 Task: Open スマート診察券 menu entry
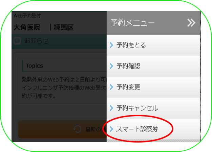(x=153, y=129)
